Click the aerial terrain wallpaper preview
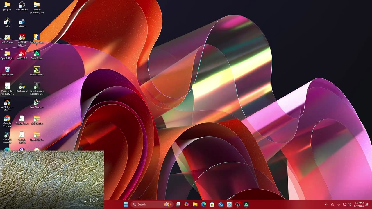Screen dimensions: 372x209 tap(52, 180)
